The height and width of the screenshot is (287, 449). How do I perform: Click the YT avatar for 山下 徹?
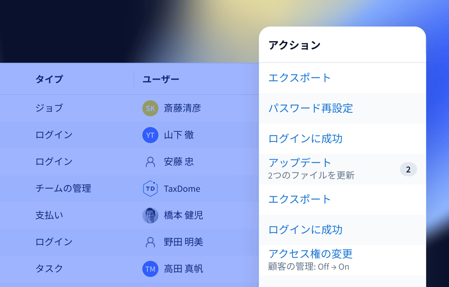[x=150, y=135]
